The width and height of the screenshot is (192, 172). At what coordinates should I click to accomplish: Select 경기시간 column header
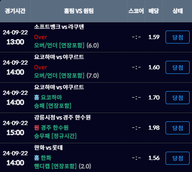coord(15,11)
